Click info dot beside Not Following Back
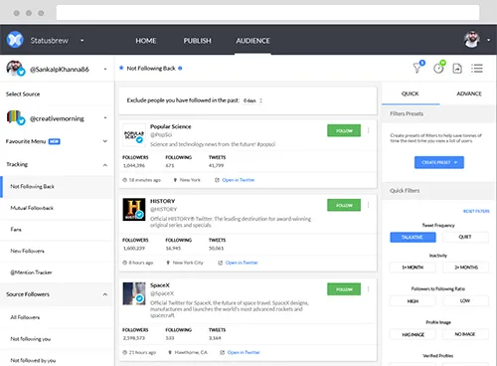The image size is (497, 366). 180,69
